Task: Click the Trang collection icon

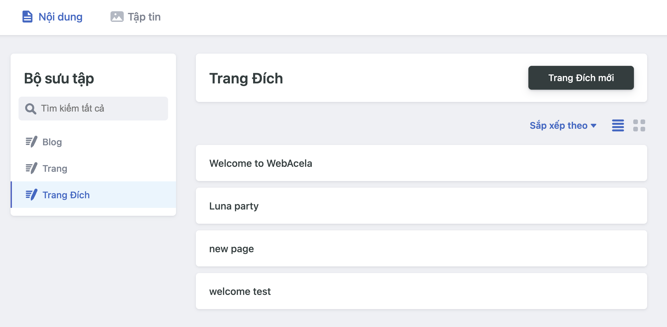Action: (x=31, y=168)
